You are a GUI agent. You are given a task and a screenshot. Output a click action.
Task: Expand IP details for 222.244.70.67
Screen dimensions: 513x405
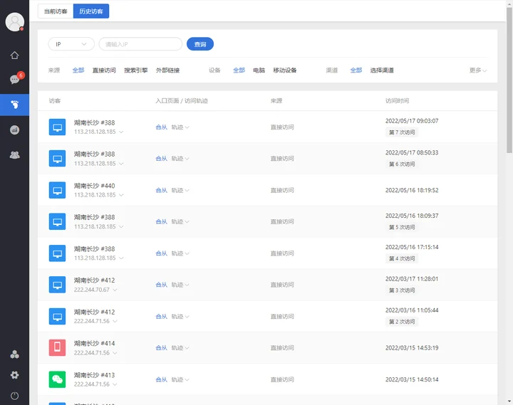pyautogui.click(x=115, y=290)
